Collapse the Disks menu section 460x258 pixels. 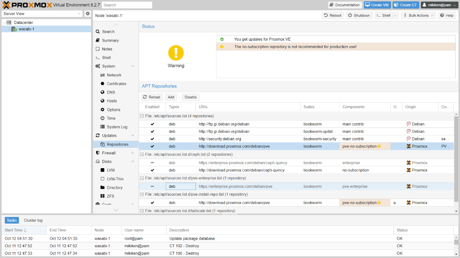(x=133, y=162)
